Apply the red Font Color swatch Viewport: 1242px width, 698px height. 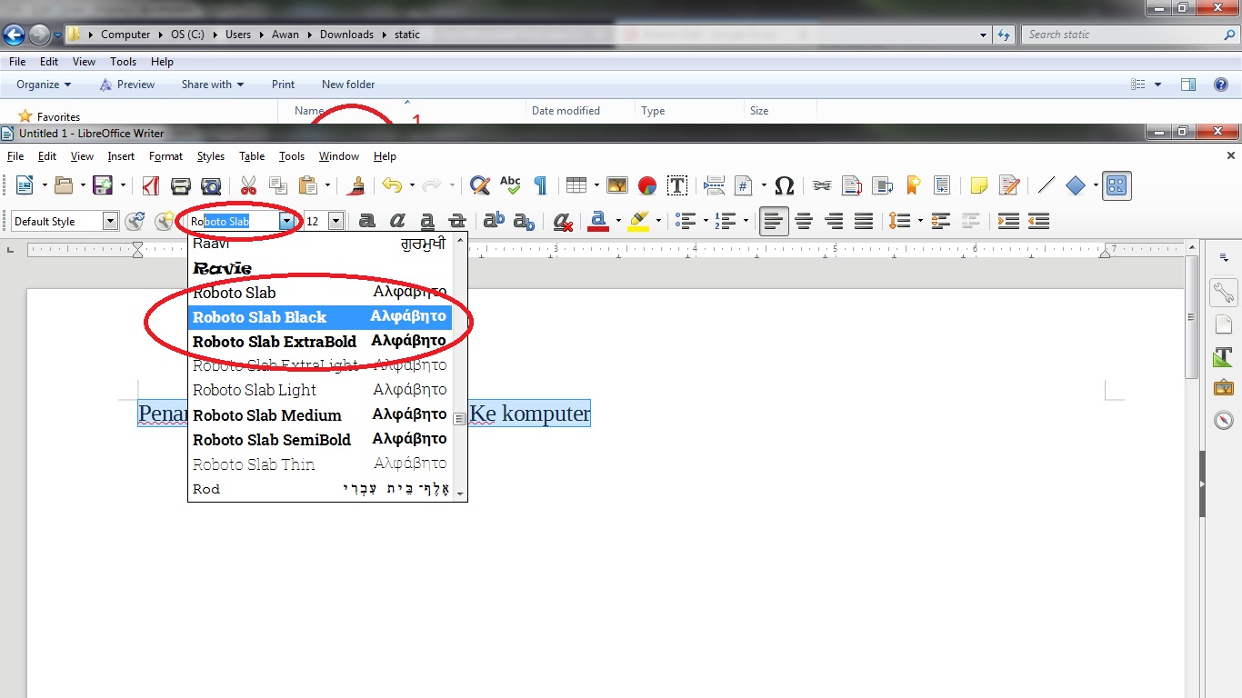[598, 221]
